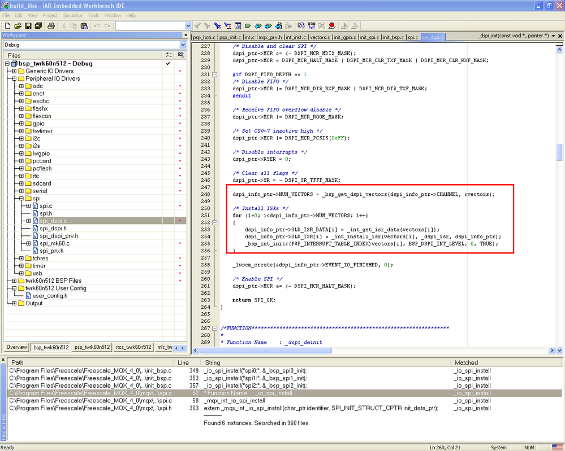Click the Copy toolbar icon
This screenshot has width=565, height=451.
74,26
